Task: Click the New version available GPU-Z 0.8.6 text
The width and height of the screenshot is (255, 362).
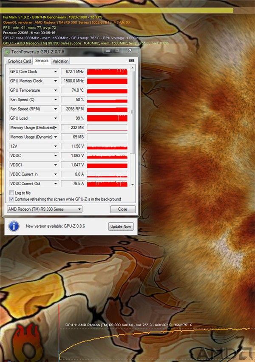Action: (x=55, y=226)
